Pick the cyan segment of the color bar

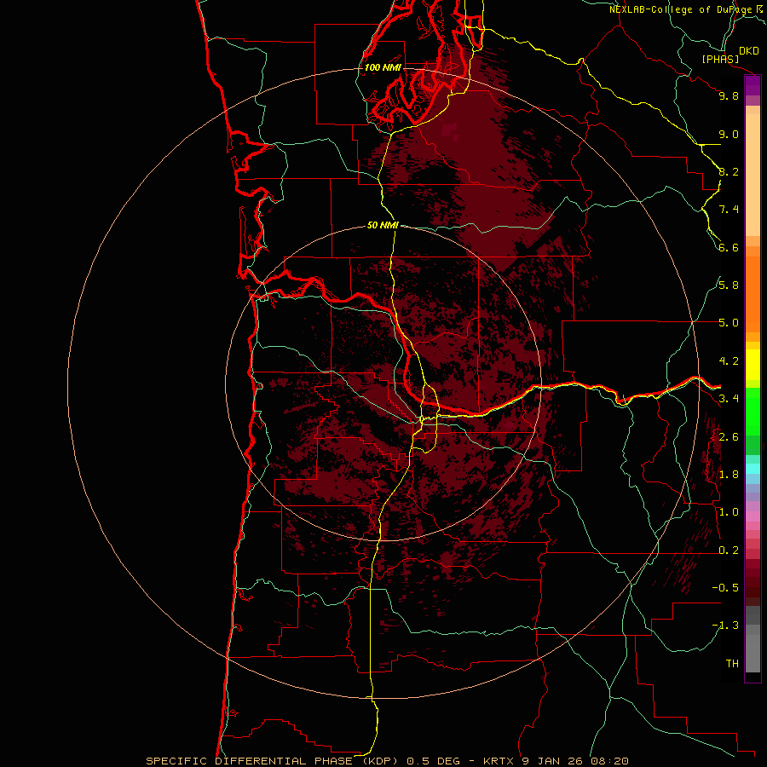(x=753, y=469)
